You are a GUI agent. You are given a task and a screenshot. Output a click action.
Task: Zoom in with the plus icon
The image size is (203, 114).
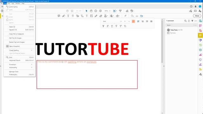point(100,11)
